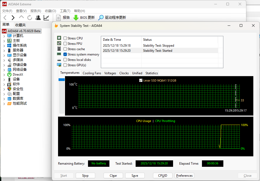260x181 pixels.
Task: Enable the Stress cache checkbox
Action: 65,49
